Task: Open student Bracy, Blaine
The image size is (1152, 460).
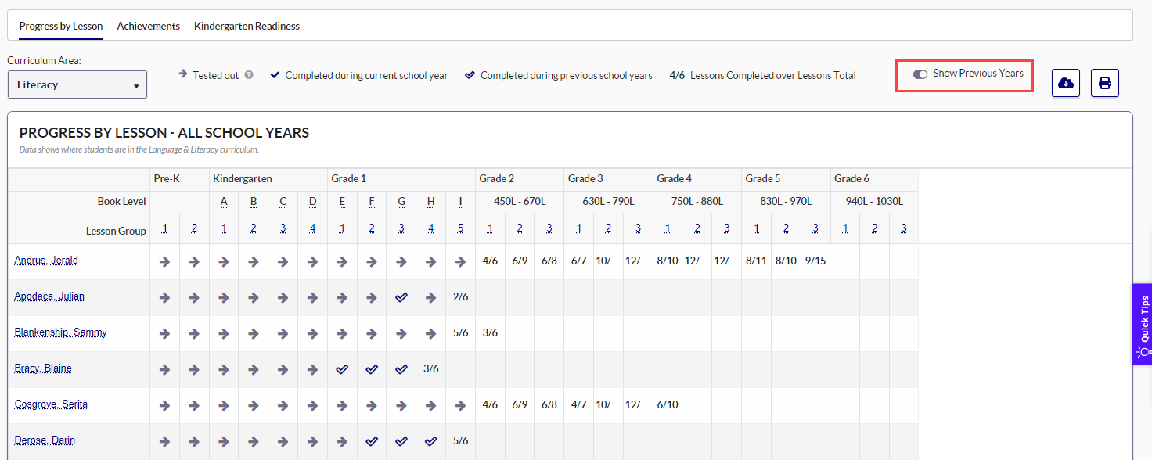Action: [43, 368]
